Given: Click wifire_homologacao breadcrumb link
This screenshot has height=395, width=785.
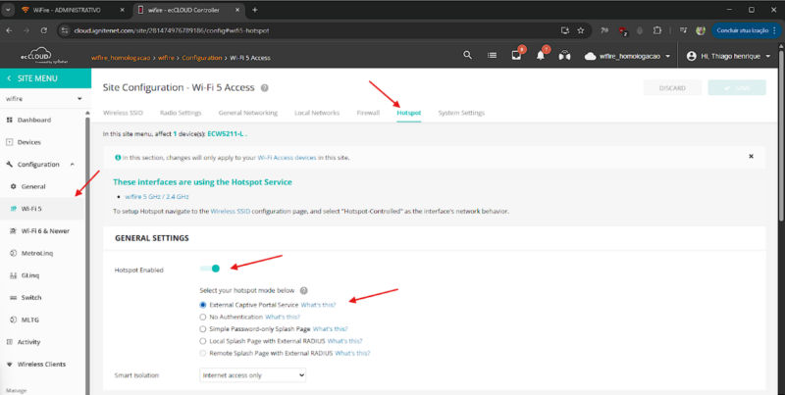Looking at the screenshot, I should 121,58.
